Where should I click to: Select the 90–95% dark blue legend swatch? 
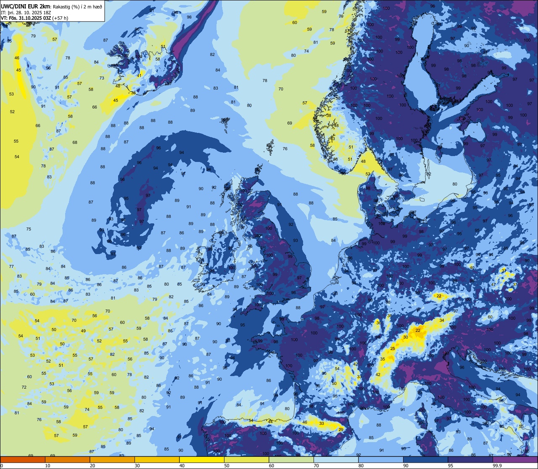pos(425,459)
